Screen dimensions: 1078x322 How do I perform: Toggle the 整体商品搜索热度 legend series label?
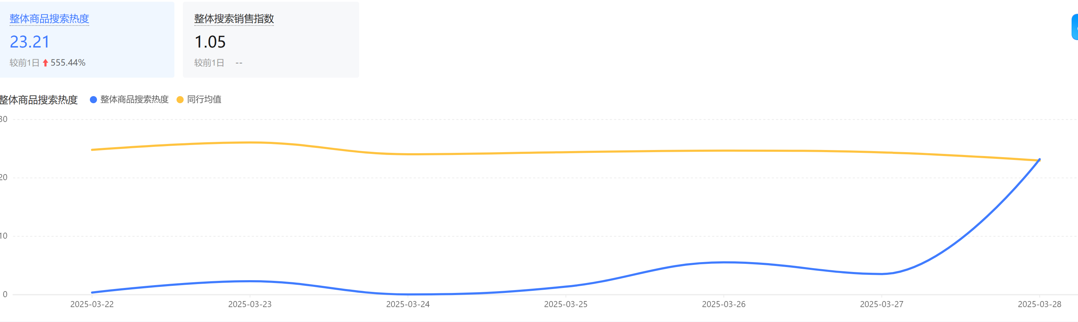point(134,99)
